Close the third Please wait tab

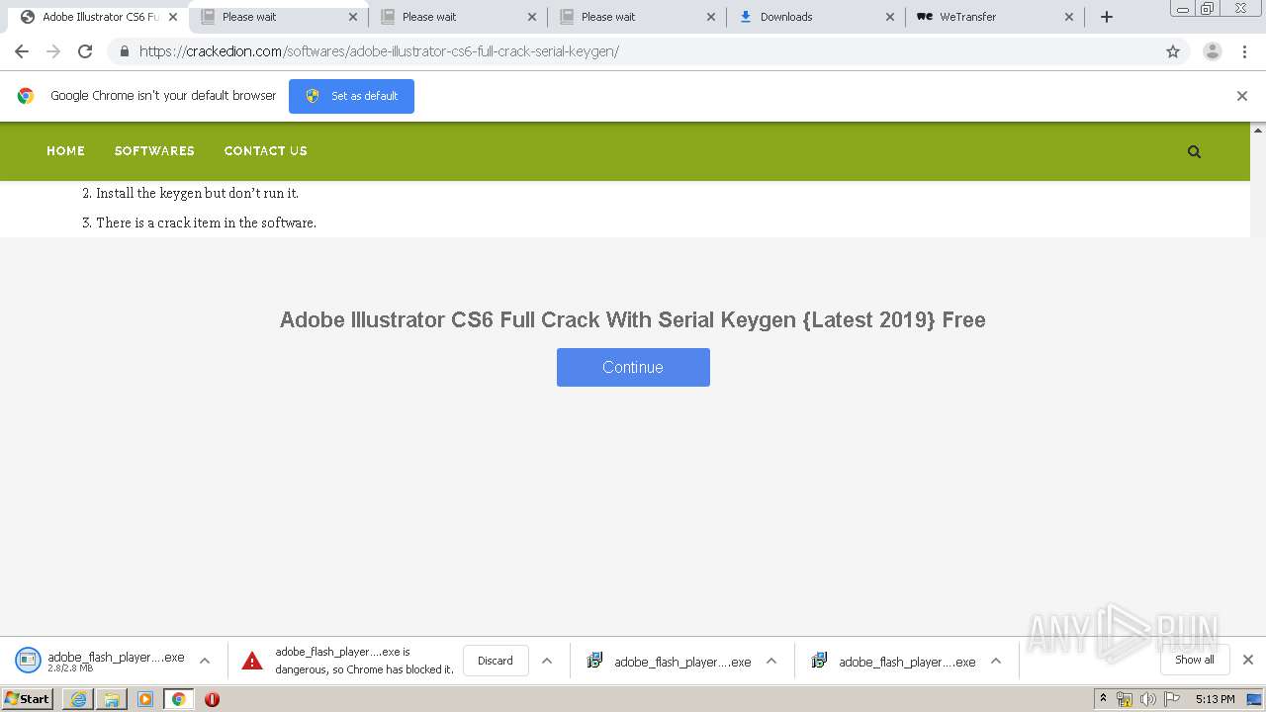click(711, 17)
